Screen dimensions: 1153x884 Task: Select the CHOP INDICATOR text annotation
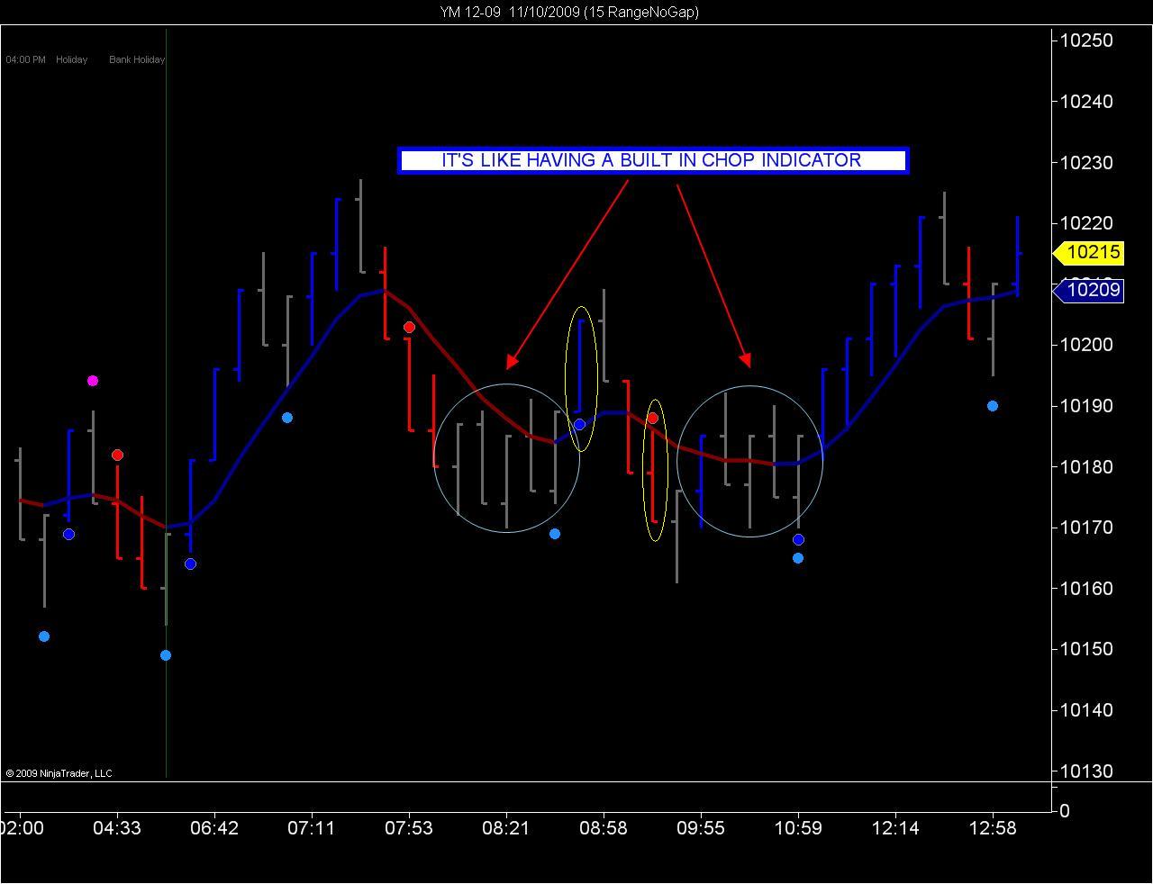652,160
